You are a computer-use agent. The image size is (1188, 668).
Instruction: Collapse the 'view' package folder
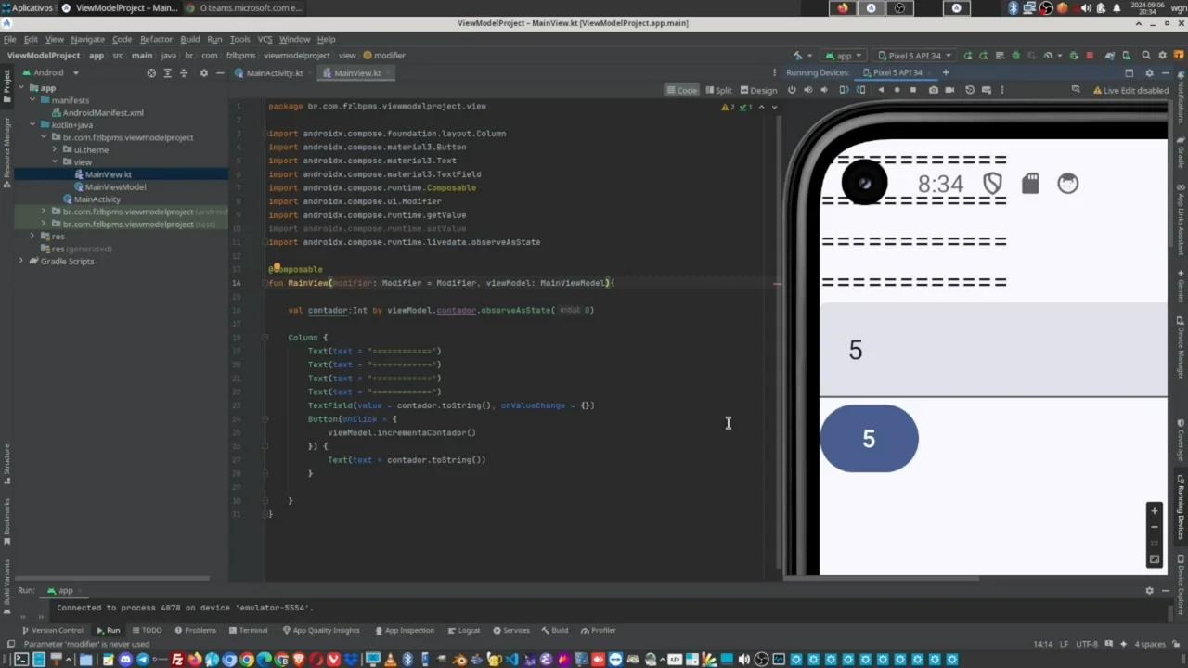click(56, 161)
